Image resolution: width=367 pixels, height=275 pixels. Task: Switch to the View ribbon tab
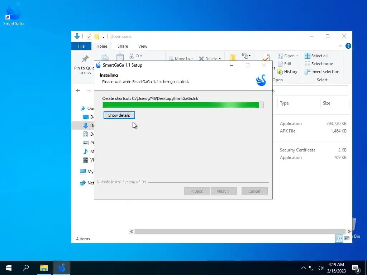pyautogui.click(x=143, y=46)
